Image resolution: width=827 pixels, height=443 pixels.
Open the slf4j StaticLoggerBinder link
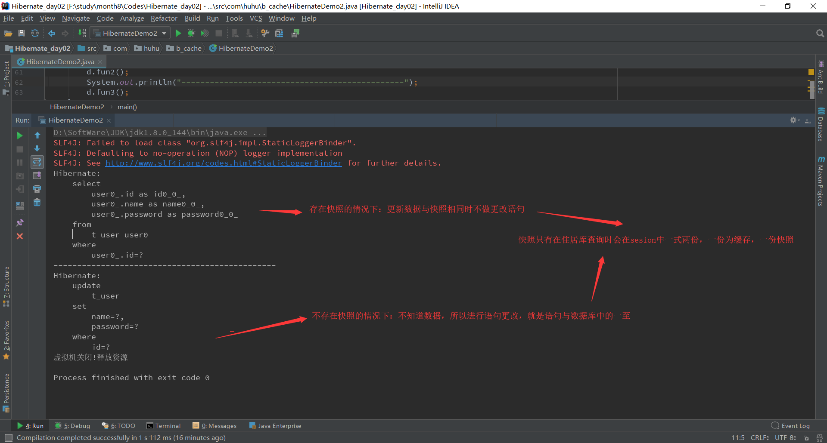click(x=224, y=163)
